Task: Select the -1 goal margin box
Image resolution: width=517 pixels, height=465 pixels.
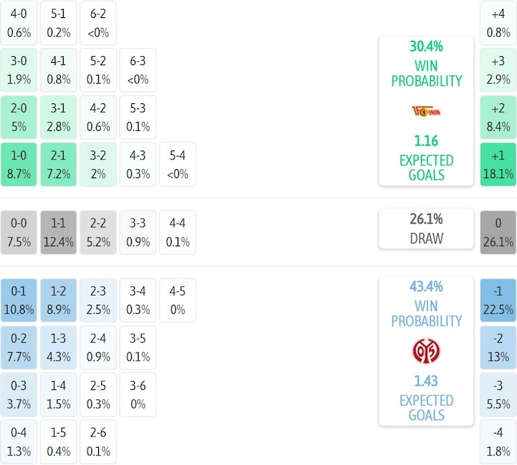Action: click(x=498, y=300)
